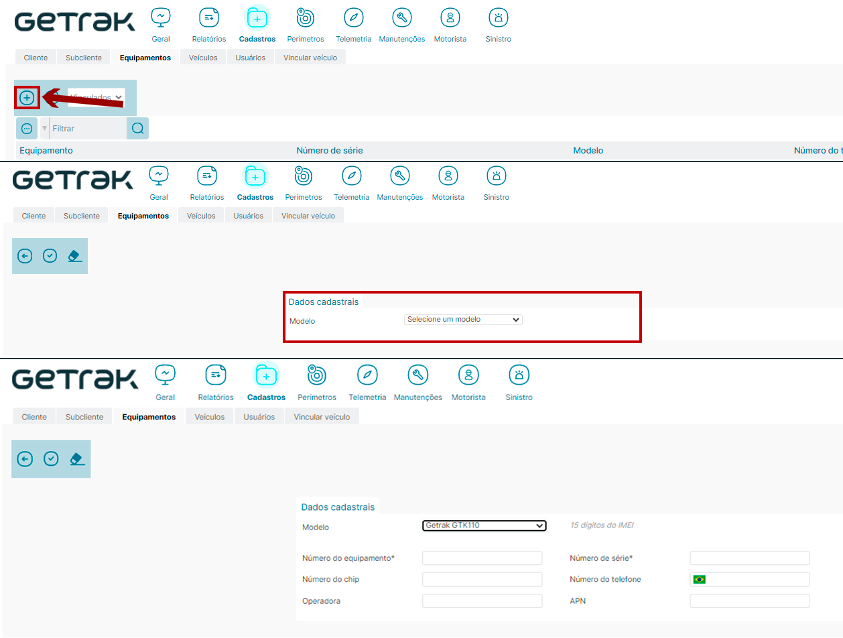Open the Manutenções wrench icon in the topmost navigation bar
This screenshot has height=638, width=843.
tap(401, 19)
